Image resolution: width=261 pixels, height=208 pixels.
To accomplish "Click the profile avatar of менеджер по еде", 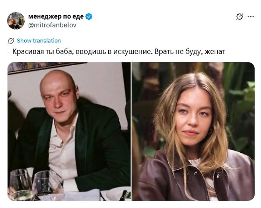I will [x=16, y=21].
